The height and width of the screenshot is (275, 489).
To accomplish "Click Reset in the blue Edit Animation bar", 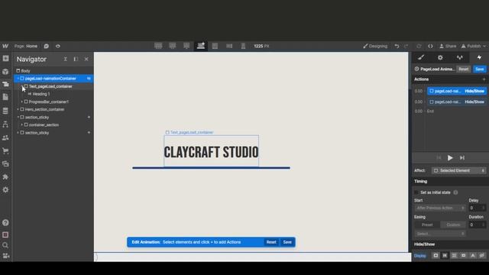I will click(x=271, y=242).
